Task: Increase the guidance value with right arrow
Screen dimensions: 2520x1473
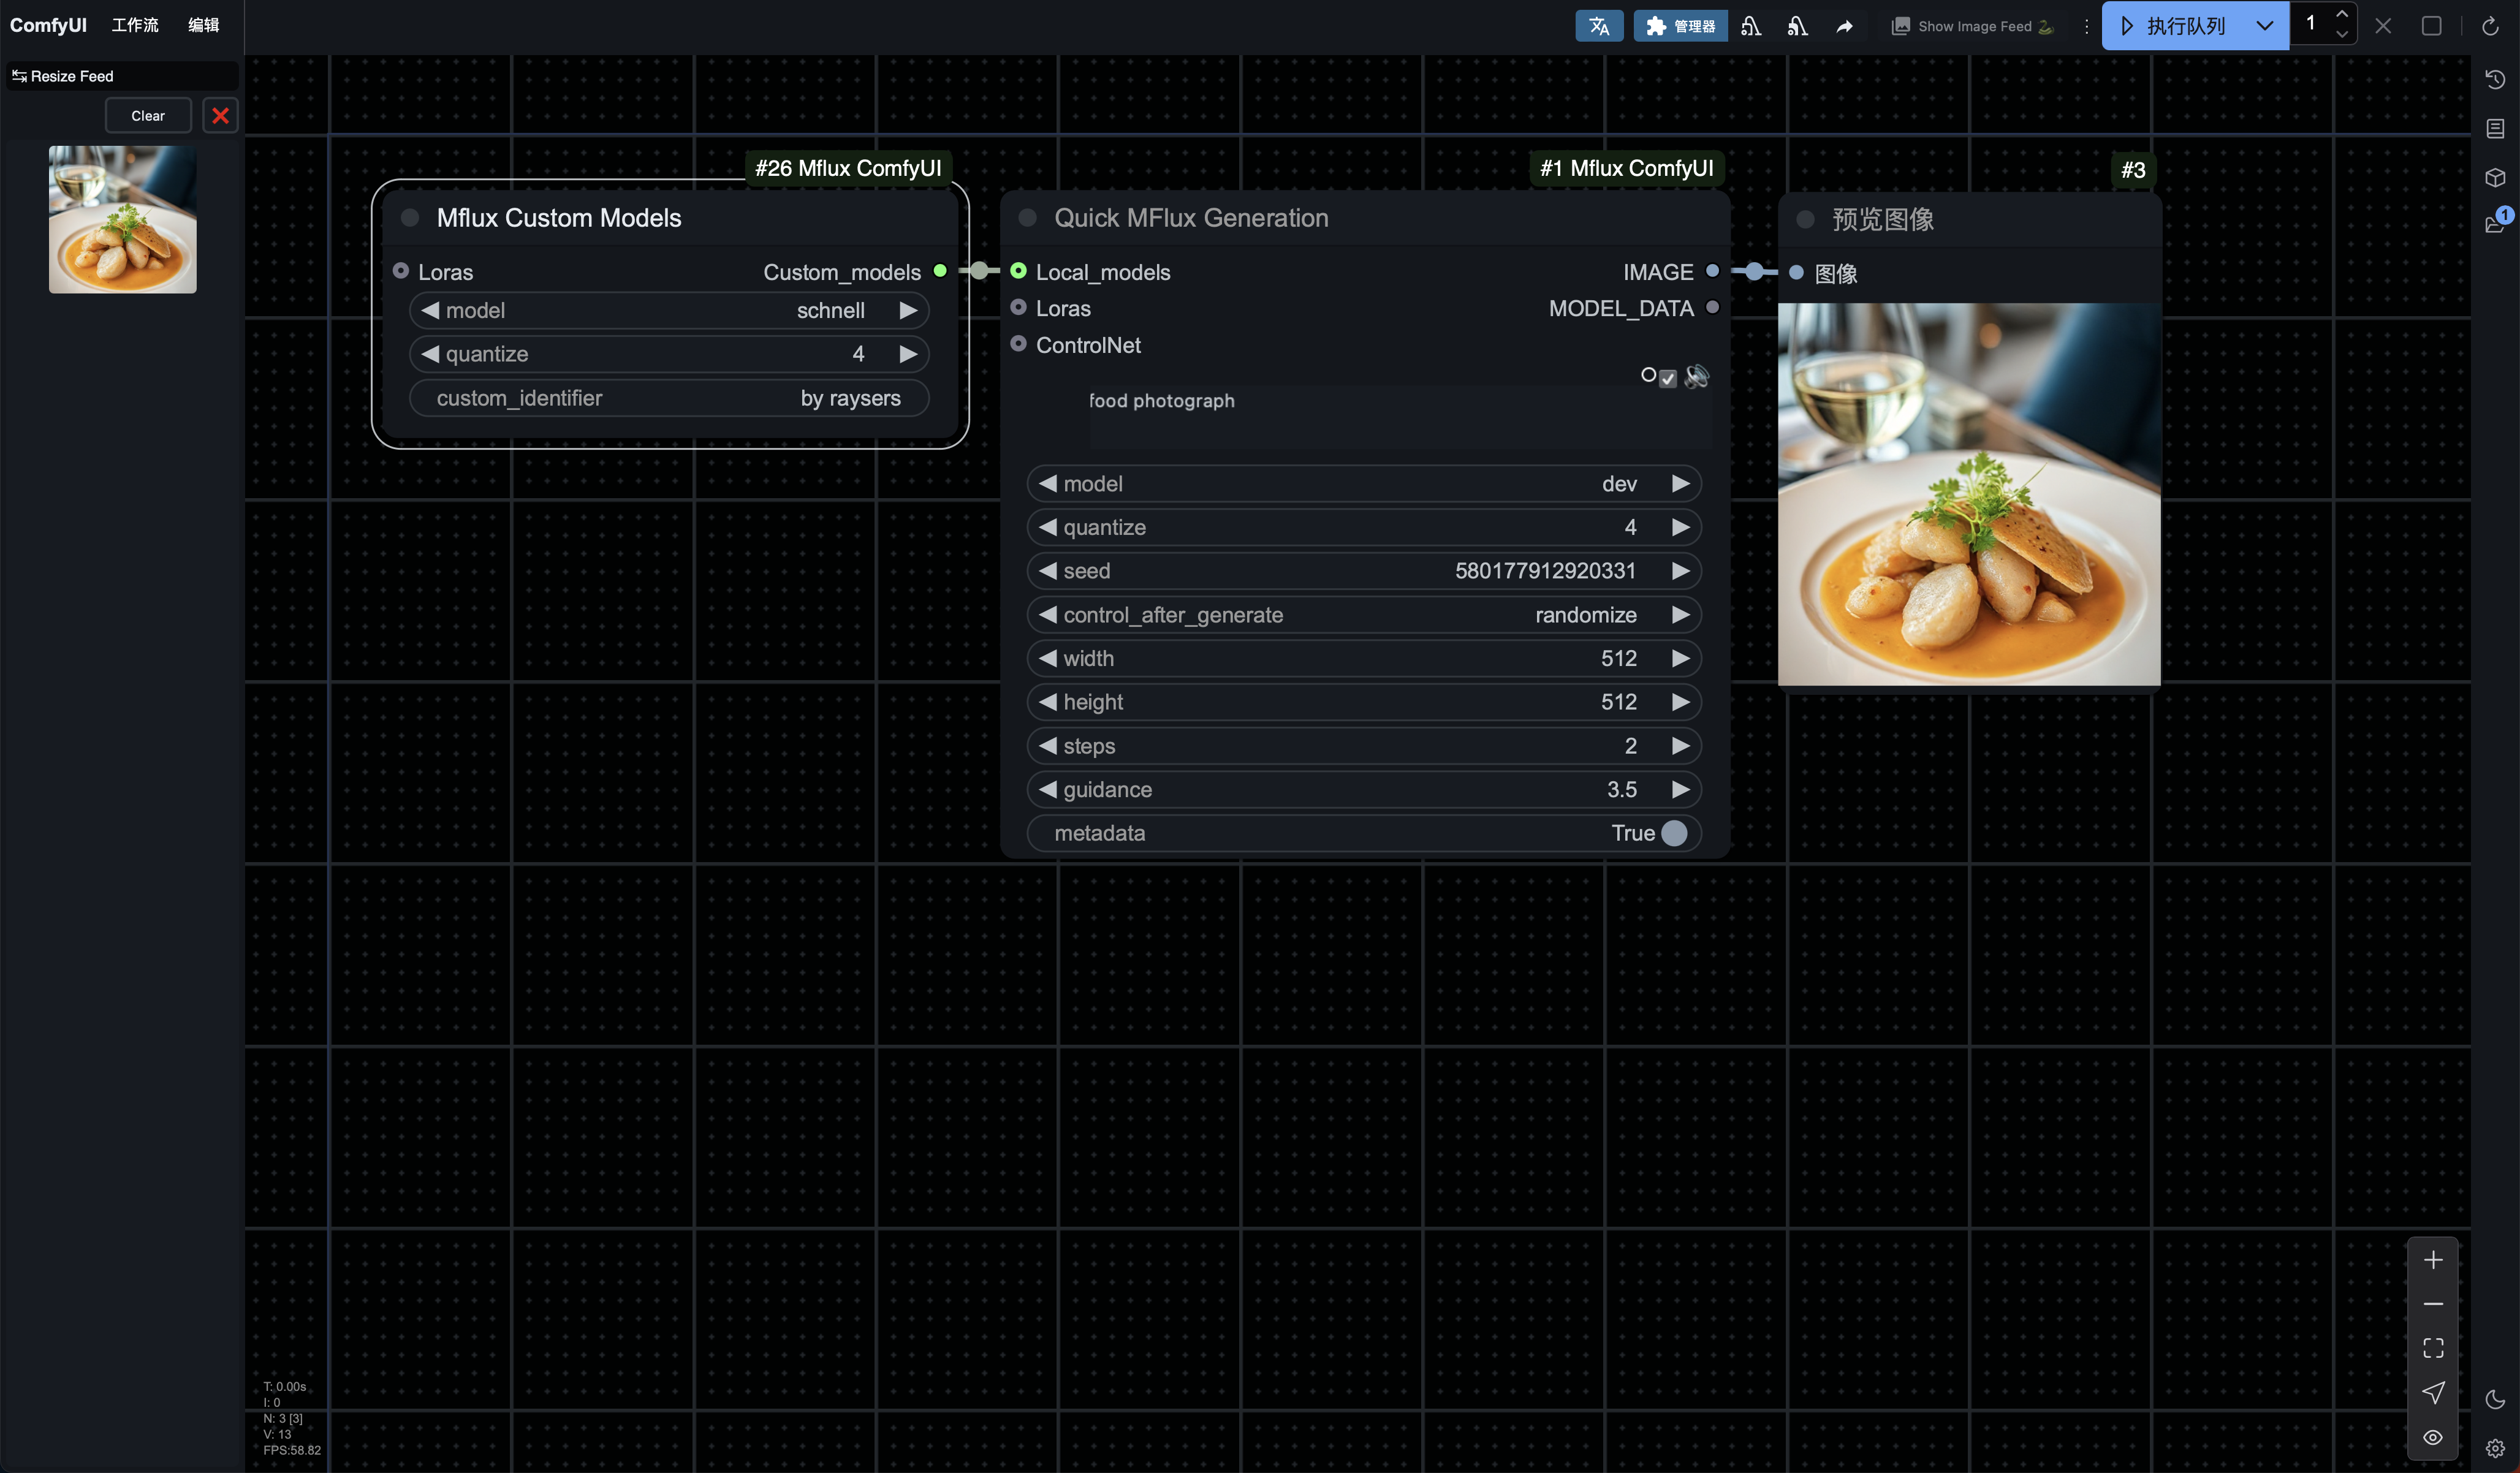Action: [1680, 790]
